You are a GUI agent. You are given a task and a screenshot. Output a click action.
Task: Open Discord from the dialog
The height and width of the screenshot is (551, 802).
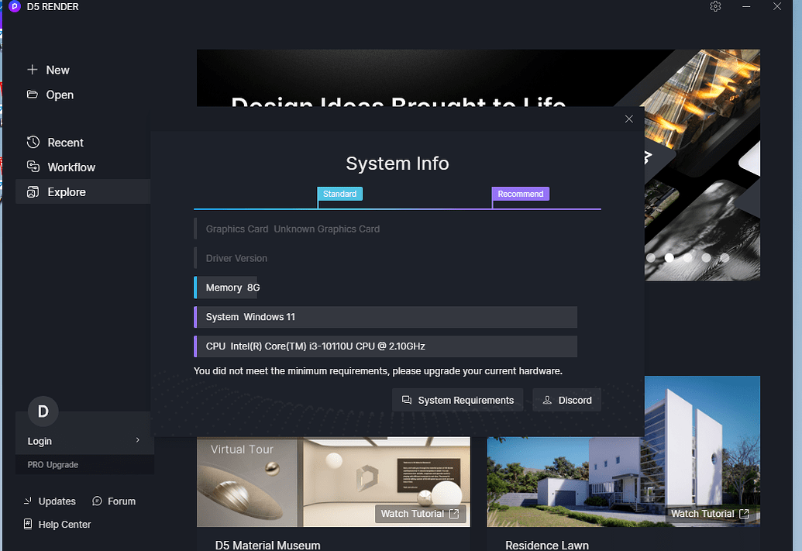(x=566, y=400)
